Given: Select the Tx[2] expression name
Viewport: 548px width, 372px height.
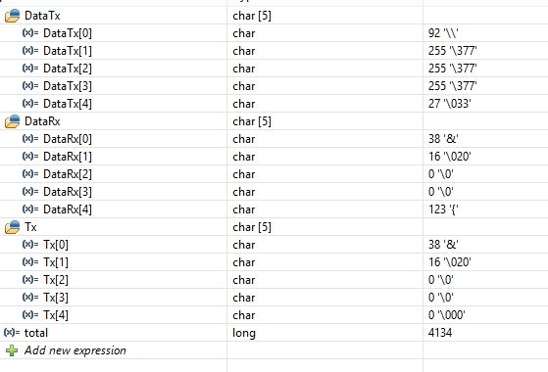Looking at the screenshot, I should [x=56, y=280].
